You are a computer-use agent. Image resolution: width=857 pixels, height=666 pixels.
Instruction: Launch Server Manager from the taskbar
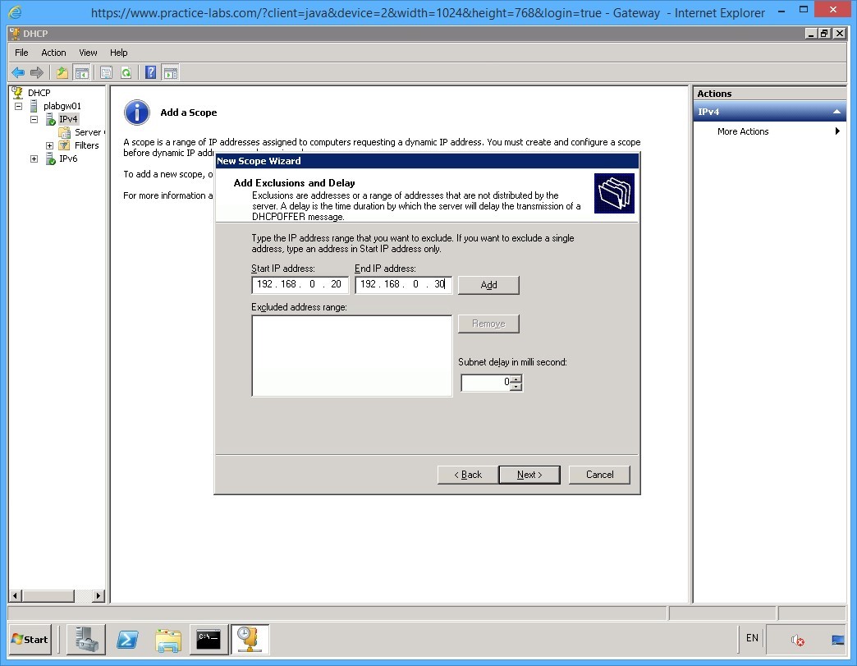click(x=86, y=639)
